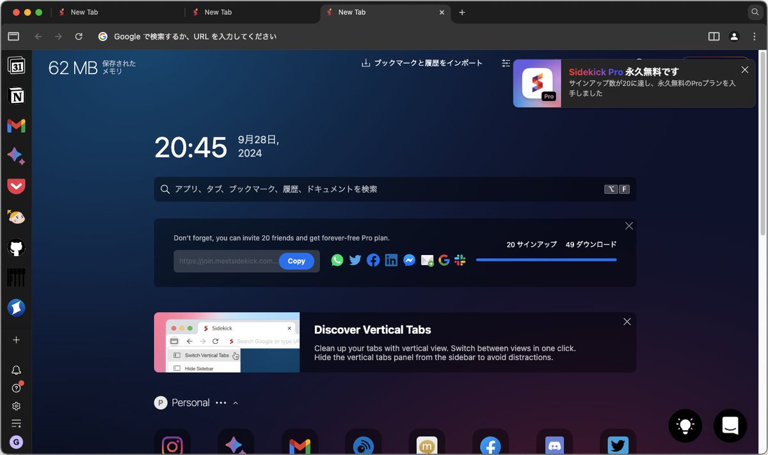Open the Discord app tile

click(554, 442)
